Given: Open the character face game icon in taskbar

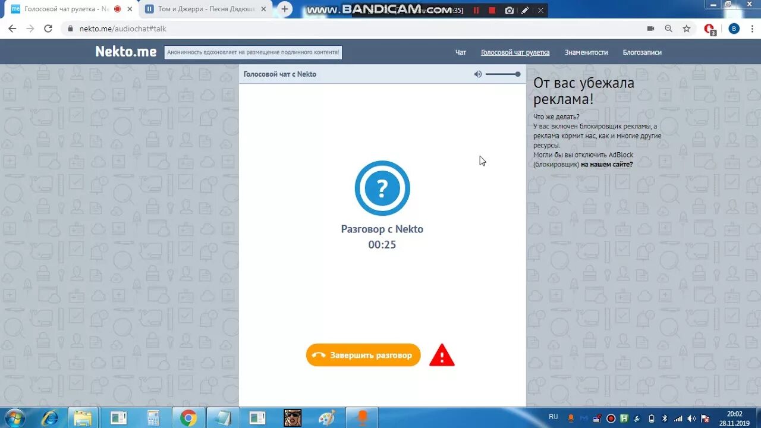Looking at the screenshot, I should coord(292,418).
